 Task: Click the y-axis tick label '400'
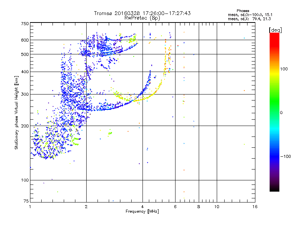[x=25, y=72]
